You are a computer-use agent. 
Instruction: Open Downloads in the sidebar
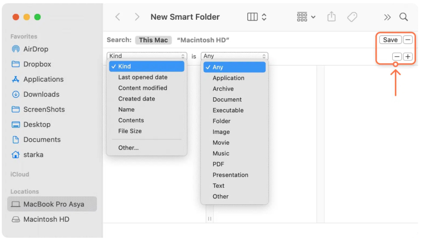pos(41,94)
